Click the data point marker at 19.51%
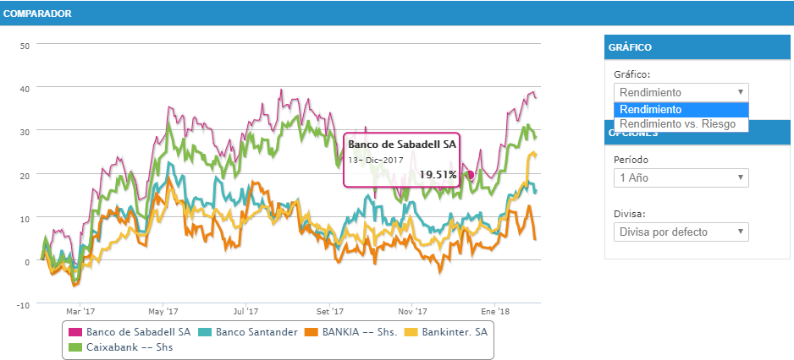The width and height of the screenshot is (794, 360). coord(470,174)
